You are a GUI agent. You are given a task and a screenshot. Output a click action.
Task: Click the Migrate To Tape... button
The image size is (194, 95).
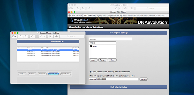point(66,74)
